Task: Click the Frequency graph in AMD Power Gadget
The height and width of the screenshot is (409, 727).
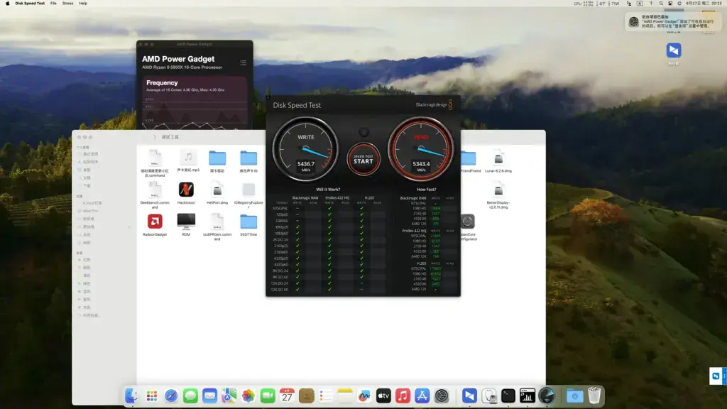Action: (195, 102)
